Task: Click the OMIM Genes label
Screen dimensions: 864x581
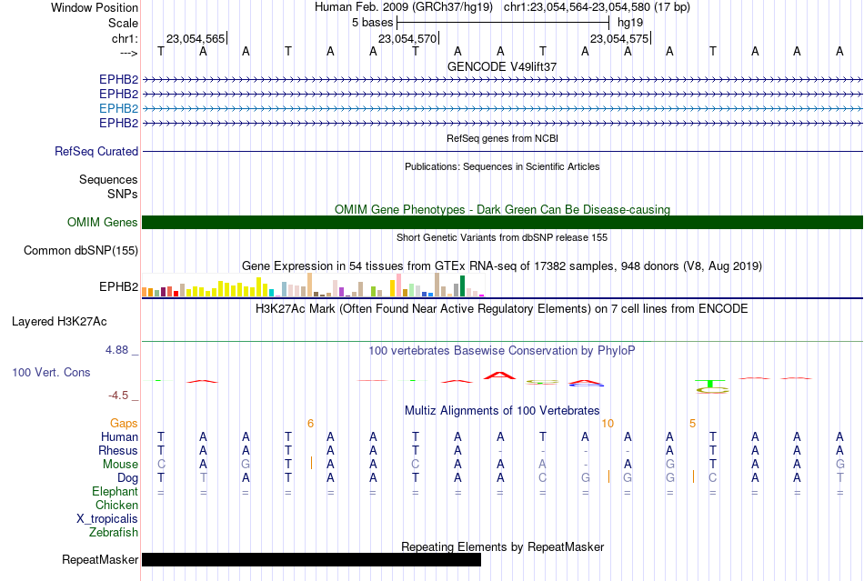Action: [x=102, y=222]
